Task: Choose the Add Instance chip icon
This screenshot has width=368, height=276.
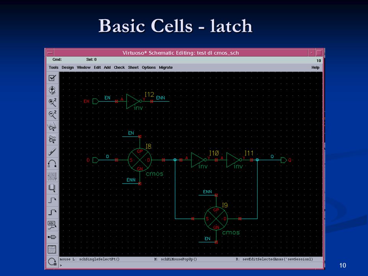Action: point(52,188)
